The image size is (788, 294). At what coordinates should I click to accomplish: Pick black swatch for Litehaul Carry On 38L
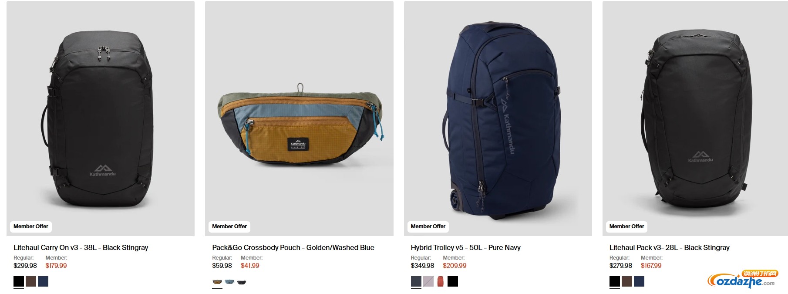pyautogui.click(x=19, y=281)
